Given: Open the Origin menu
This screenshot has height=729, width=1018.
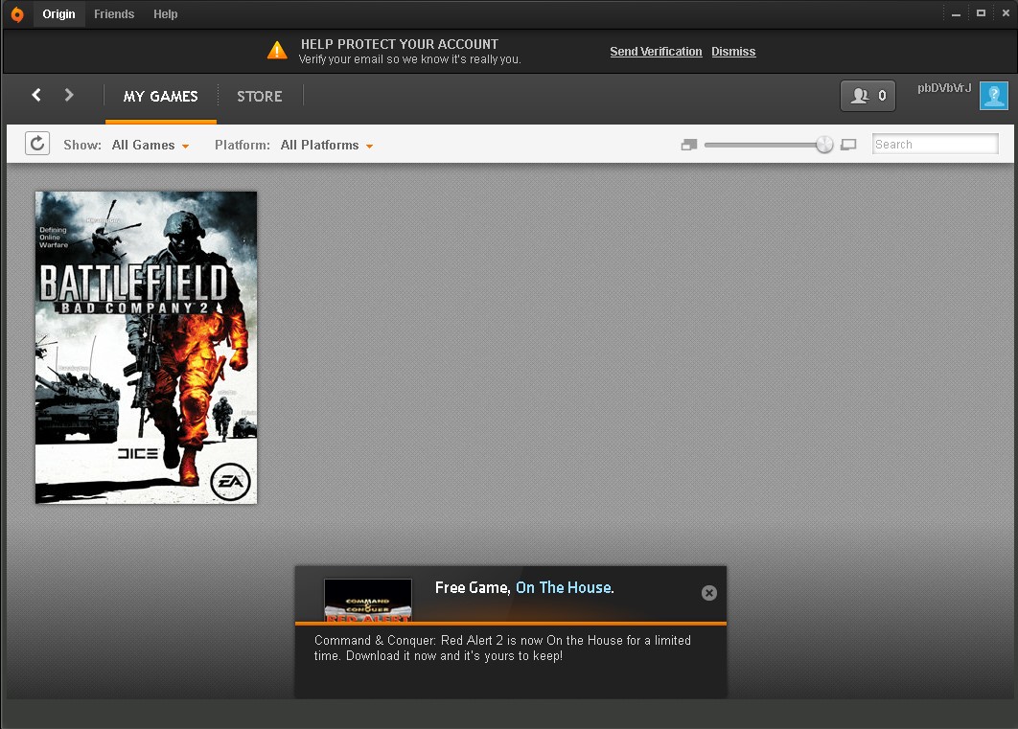Looking at the screenshot, I should tap(58, 14).
